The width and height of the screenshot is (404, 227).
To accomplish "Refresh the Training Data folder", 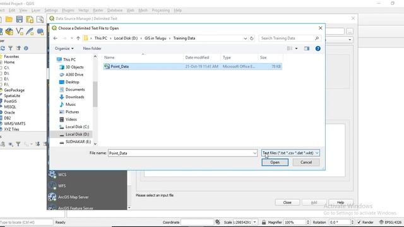I will (252, 38).
